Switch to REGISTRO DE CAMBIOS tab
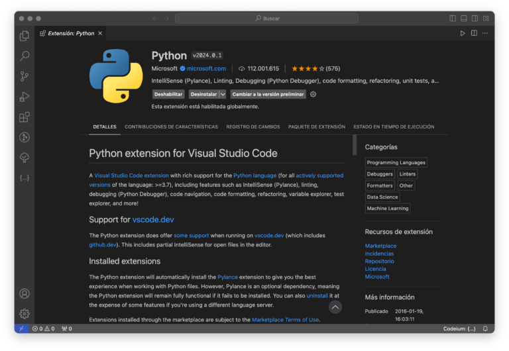Image resolution: width=509 pixels, height=351 pixels. click(253, 126)
